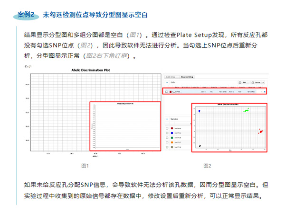Click the green cluster points in scatter plot
This screenshot has height=213, width=285.
pyautogui.click(x=246, y=110)
